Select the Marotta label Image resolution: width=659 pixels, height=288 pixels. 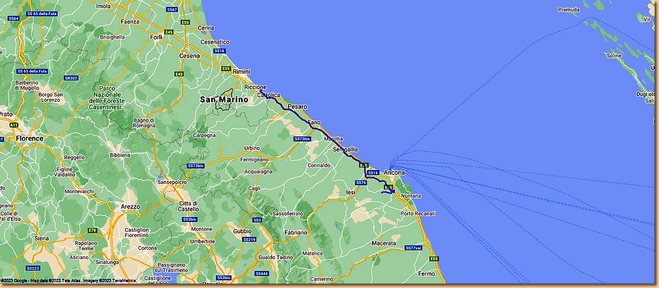click(x=333, y=139)
